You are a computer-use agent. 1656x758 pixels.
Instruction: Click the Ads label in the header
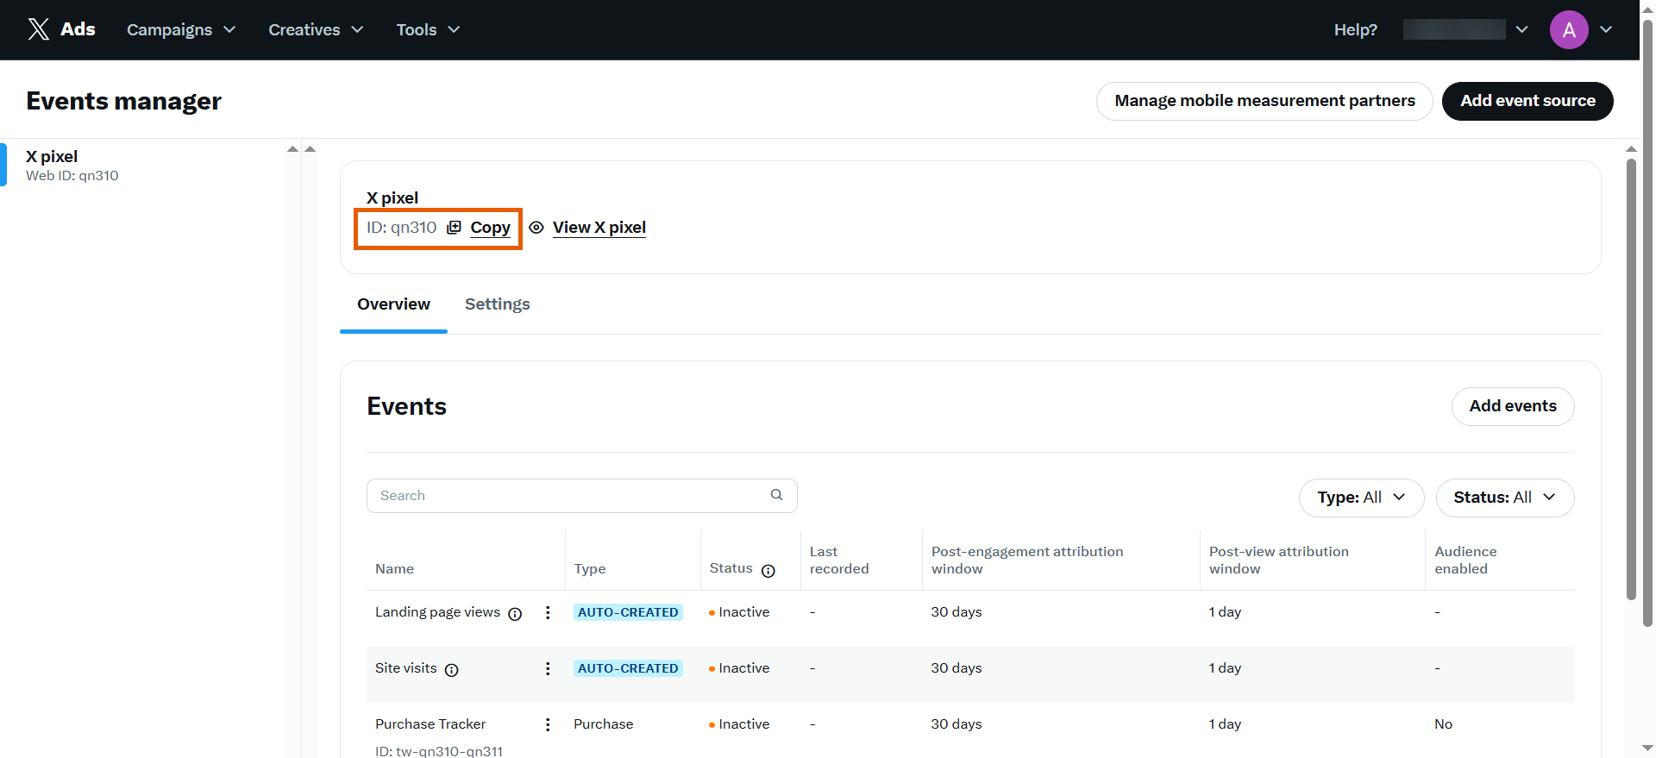click(x=78, y=29)
